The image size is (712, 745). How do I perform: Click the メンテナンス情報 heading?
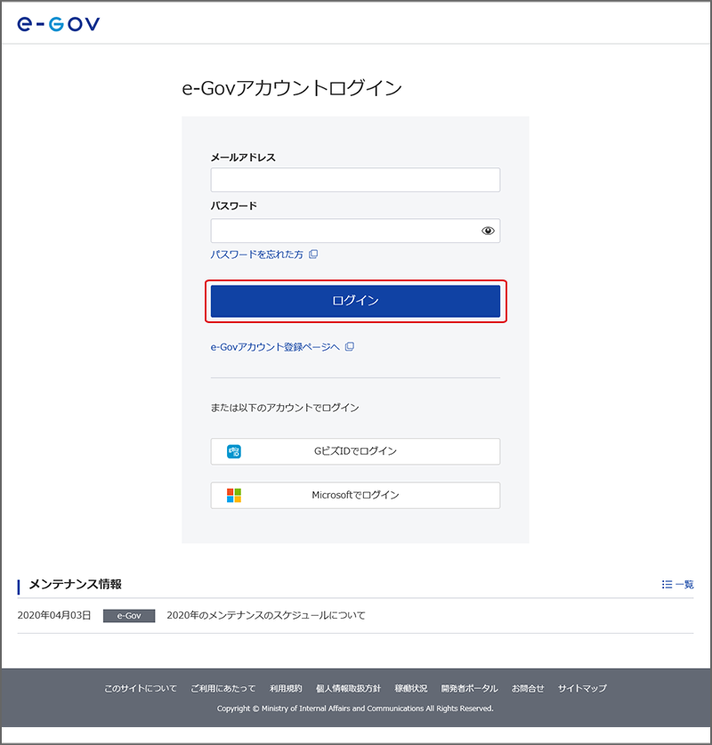76,585
